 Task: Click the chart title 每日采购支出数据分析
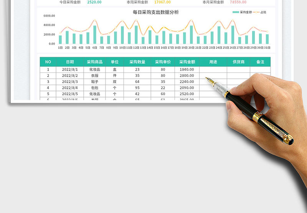[155, 12]
